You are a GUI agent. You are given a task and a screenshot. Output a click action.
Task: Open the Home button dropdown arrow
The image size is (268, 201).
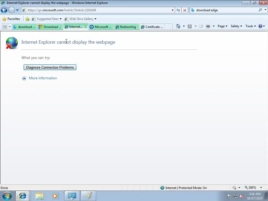click(x=184, y=26)
